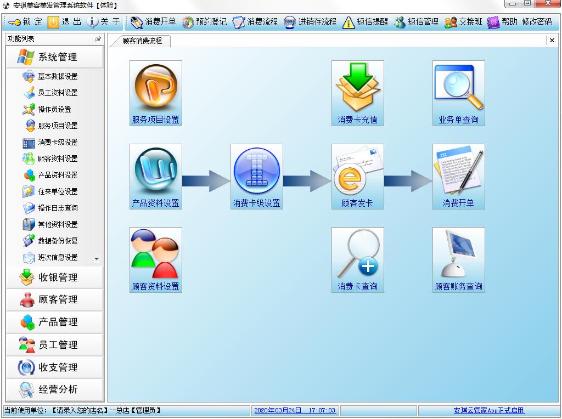Open the 业务单查询 magnifier icon
The image size is (562, 419).
[458, 93]
